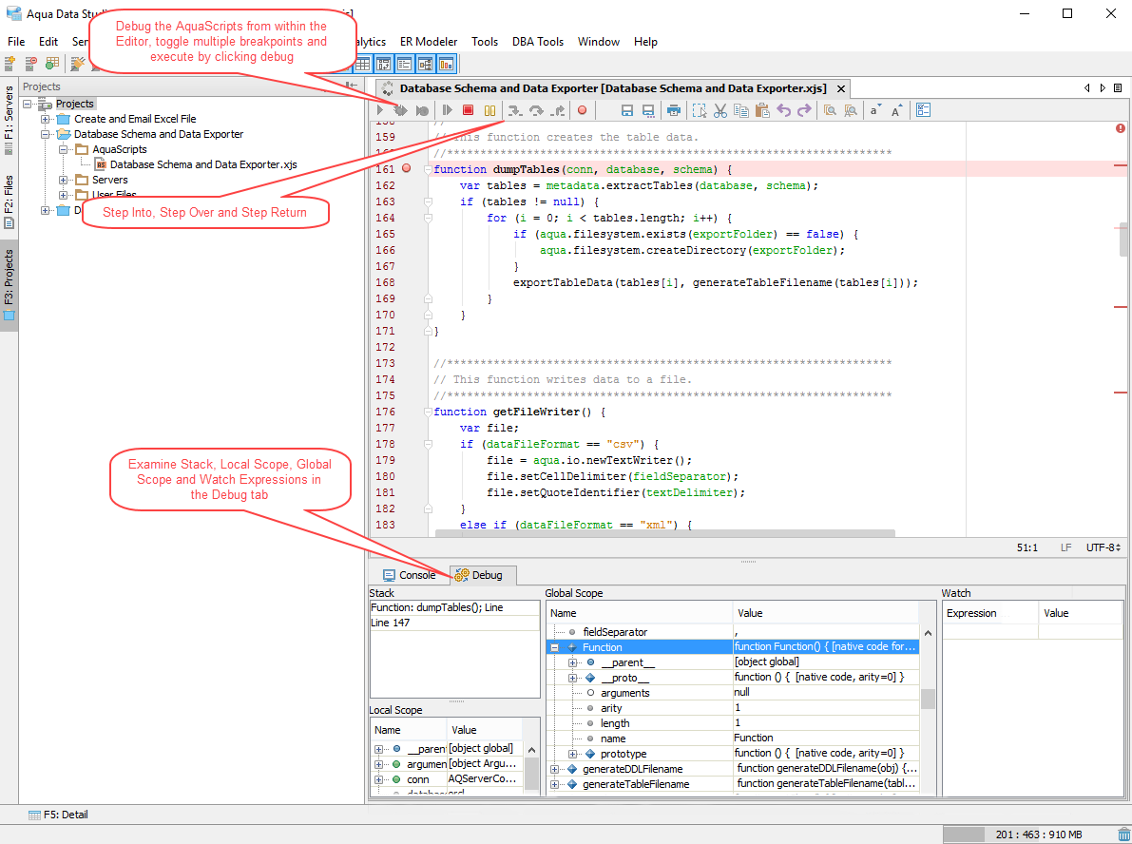Open the Edit menu
Viewport: 1132px width, 844px height.
(x=48, y=42)
